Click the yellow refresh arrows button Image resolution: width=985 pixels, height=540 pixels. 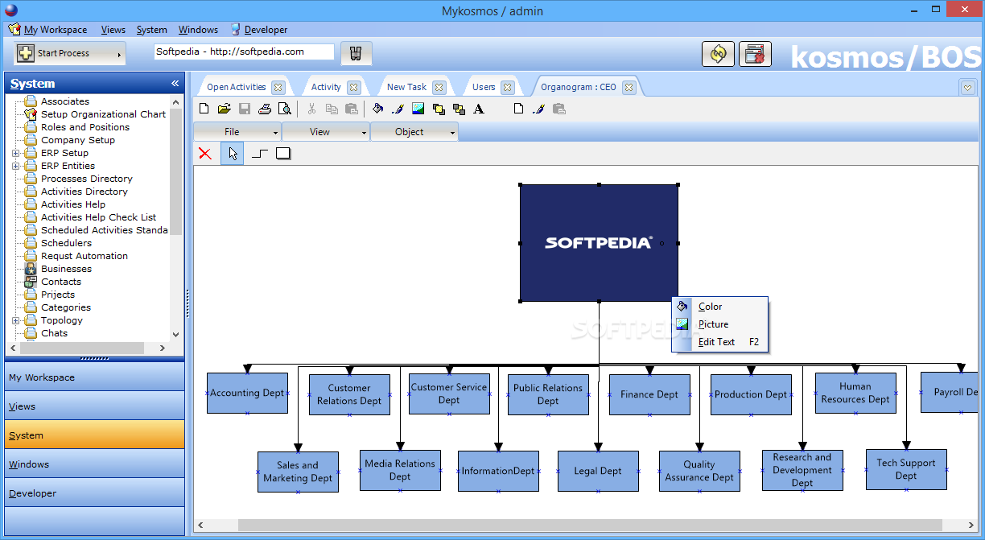tap(719, 54)
